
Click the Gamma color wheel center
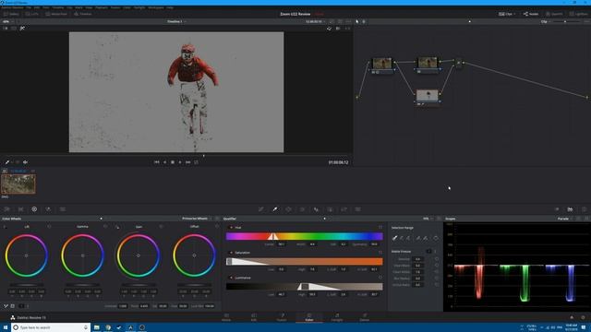point(82,255)
